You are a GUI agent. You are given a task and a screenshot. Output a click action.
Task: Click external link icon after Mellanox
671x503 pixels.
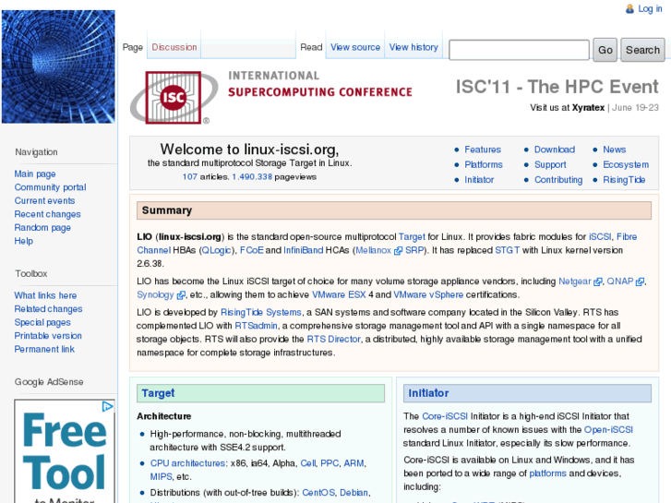(x=398, y=251)
